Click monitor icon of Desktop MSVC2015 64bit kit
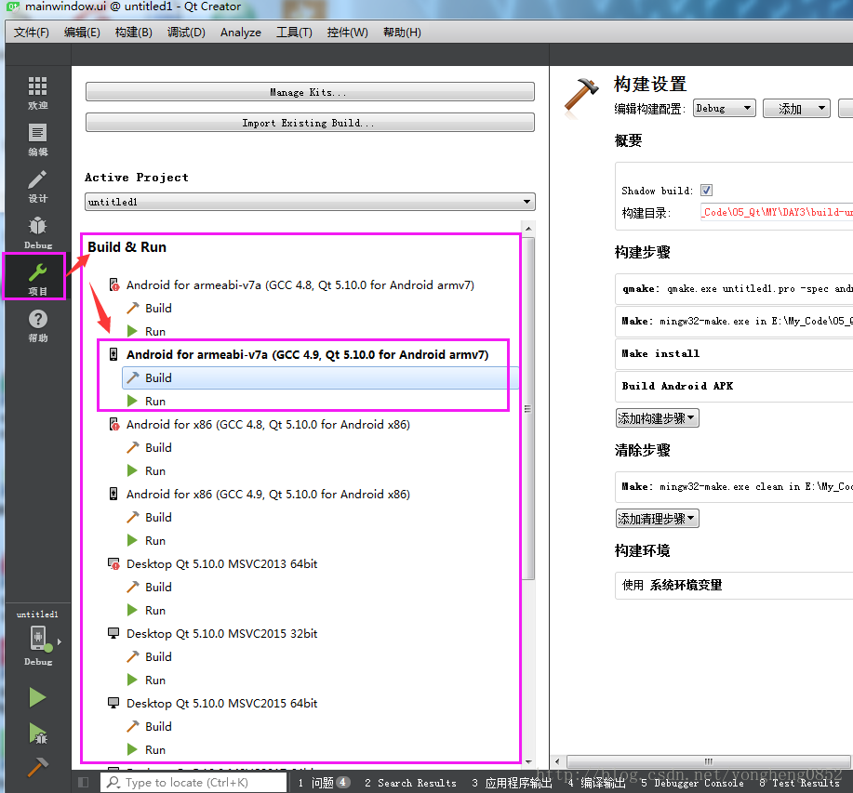 point(113,702)
